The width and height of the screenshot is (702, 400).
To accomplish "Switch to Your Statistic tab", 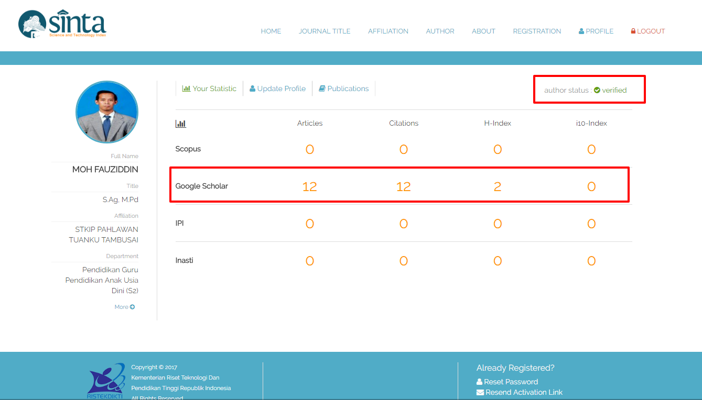I will point(209,88).
